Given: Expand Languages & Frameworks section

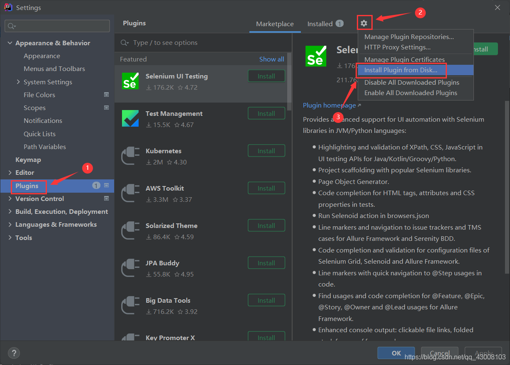Looking at the screenshot, I should click(x=10, y=224).
